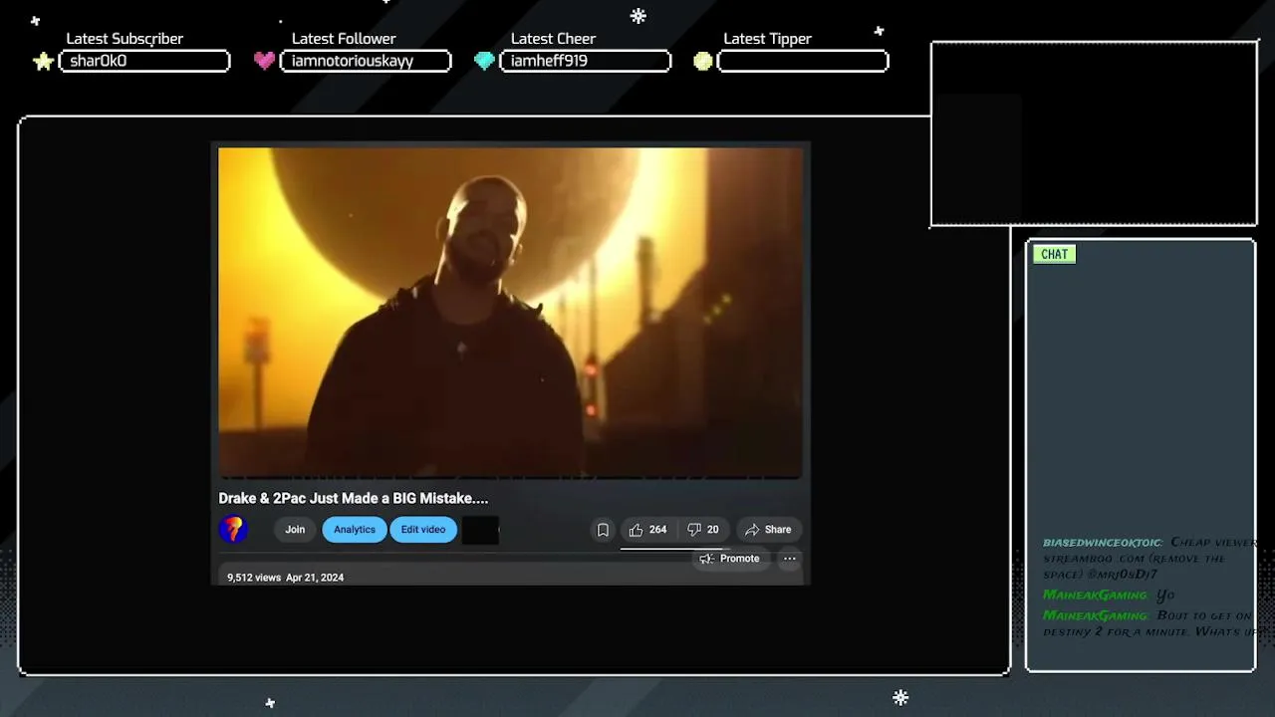This screenshot has height=717, width=1275.
Task: Click the 20 dislikes count
Action: pos(712,530)
